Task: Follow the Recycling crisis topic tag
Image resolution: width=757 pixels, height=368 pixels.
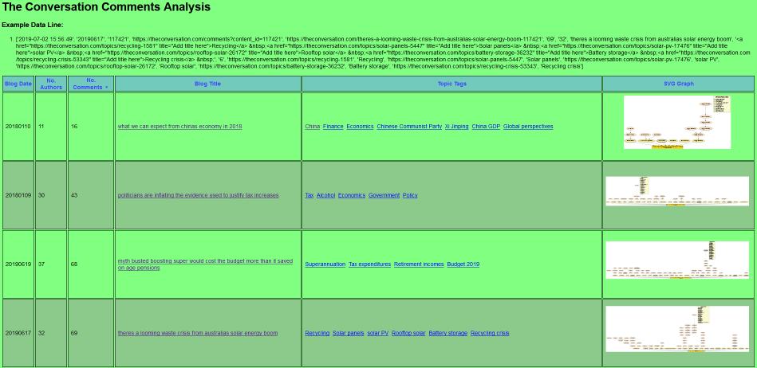Action: (x=490, y=333)
